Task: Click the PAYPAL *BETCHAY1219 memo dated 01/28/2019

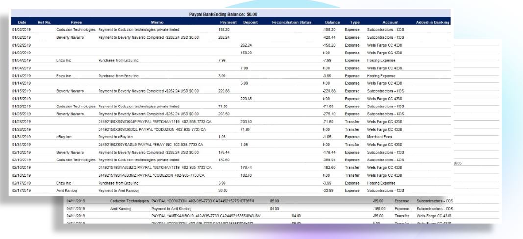Action: pyautogui.click(x=155, y=122)
